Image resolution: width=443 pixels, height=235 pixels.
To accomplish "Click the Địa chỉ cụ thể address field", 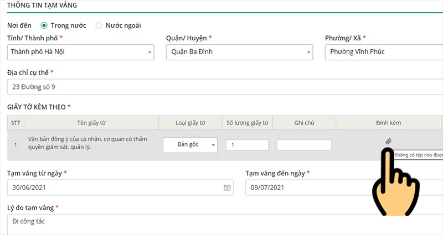I will (225, 87).
